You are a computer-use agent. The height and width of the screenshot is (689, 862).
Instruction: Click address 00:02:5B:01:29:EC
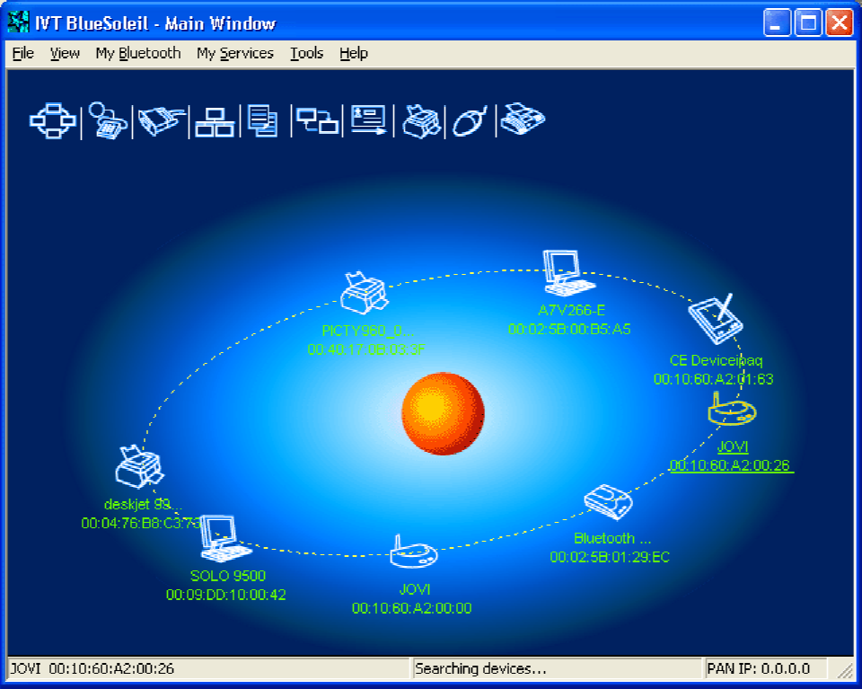(610, 557)
